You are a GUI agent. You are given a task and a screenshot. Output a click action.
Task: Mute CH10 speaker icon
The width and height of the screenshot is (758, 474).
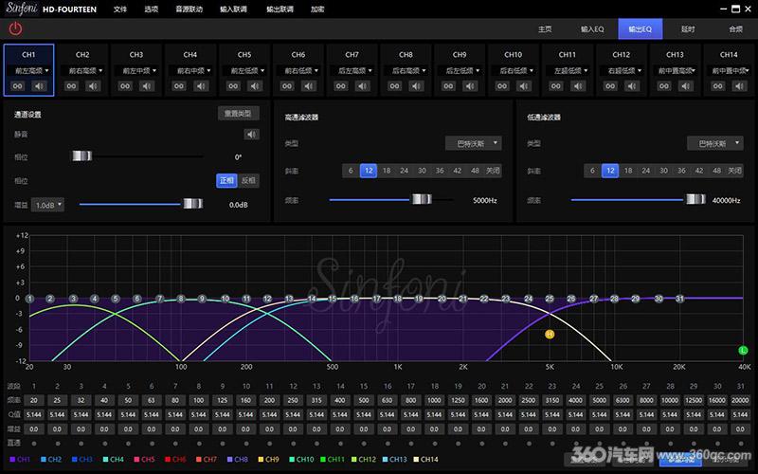(524, 86)
